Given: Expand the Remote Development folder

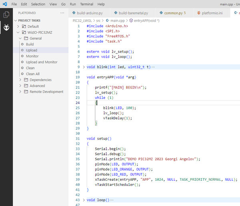Looking at the screenshot, I should tap(20, 92).
